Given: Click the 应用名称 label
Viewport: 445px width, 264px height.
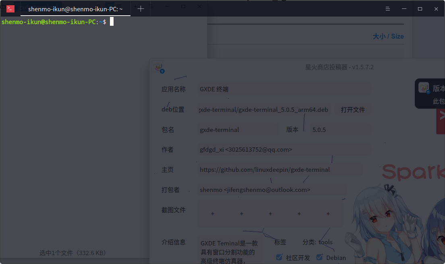Looking at the screenshot, I should pos(174,89).
